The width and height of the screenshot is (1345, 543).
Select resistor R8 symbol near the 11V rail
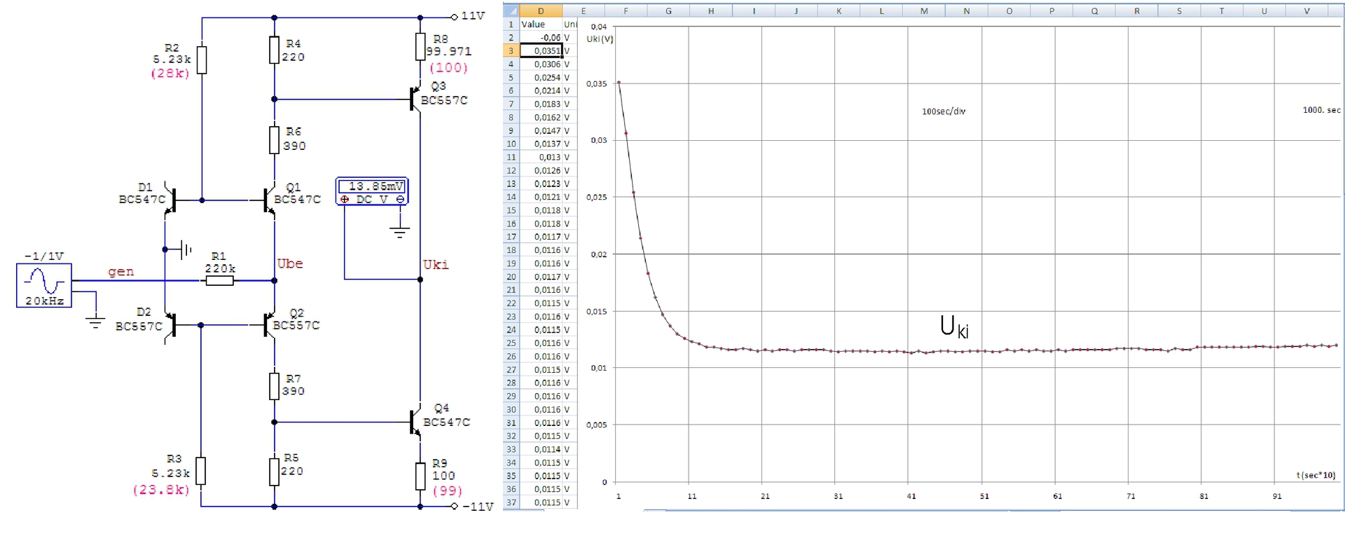click(x=420, y=46)
